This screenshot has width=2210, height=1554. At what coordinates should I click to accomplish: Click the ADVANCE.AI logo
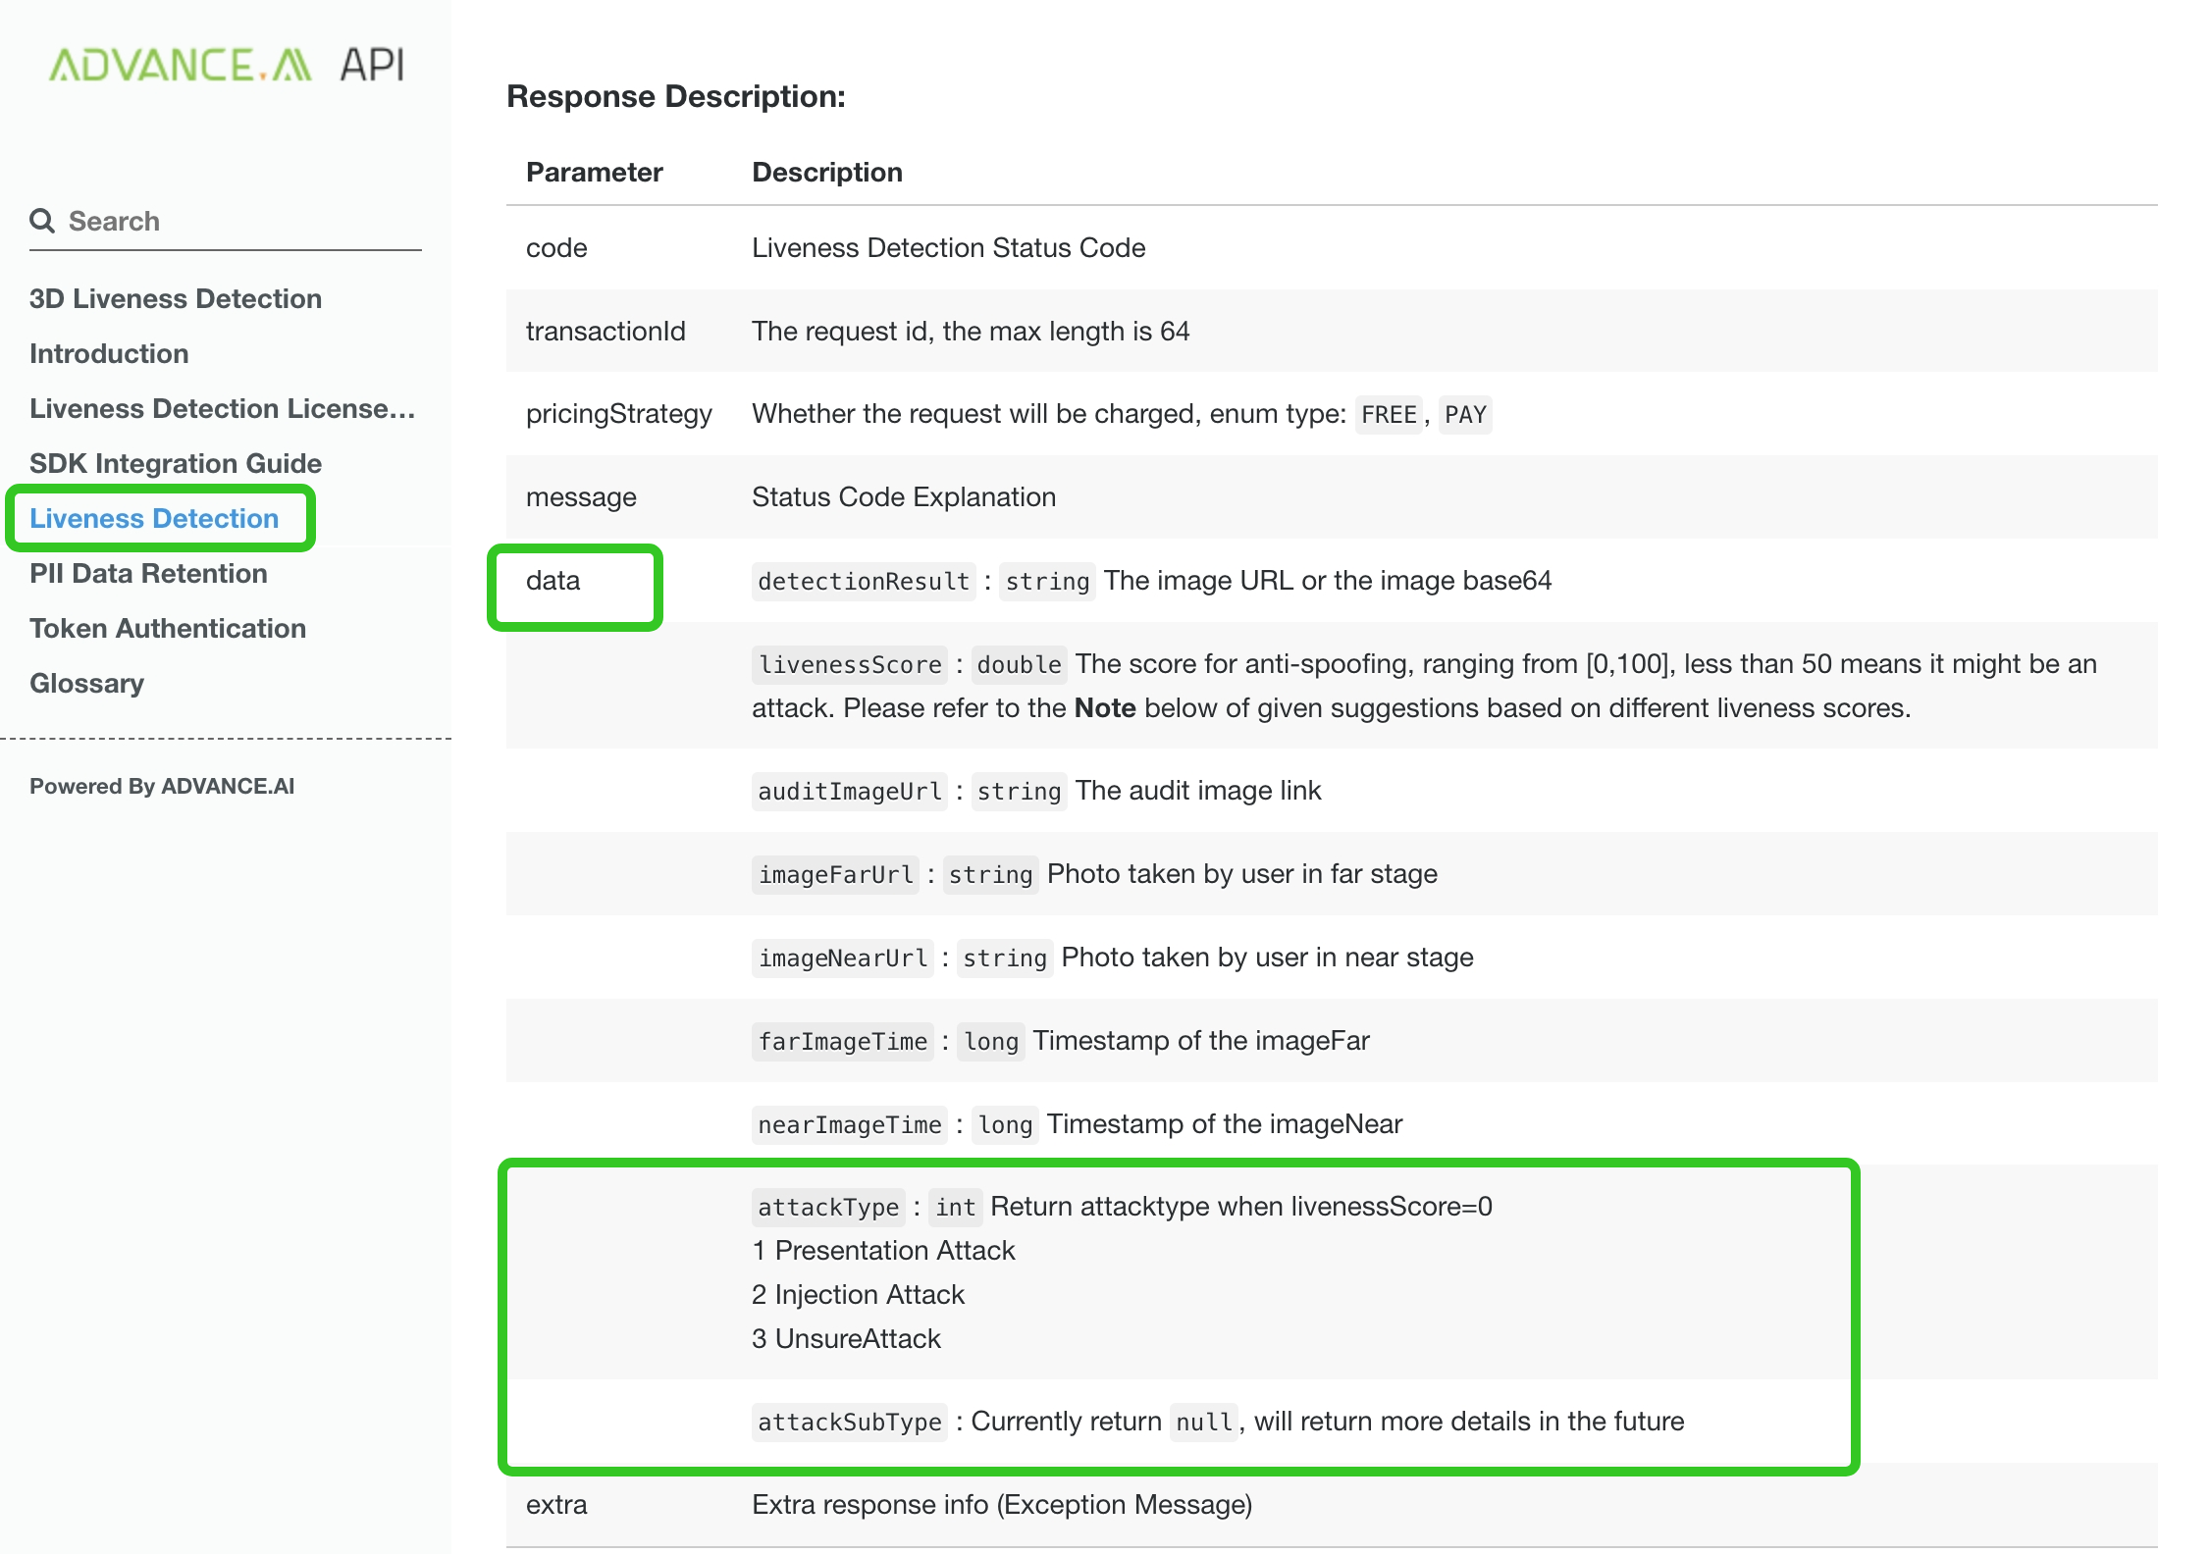[180, 66]
